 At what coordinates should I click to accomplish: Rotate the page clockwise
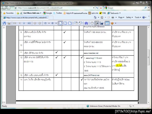pos(76,23)
